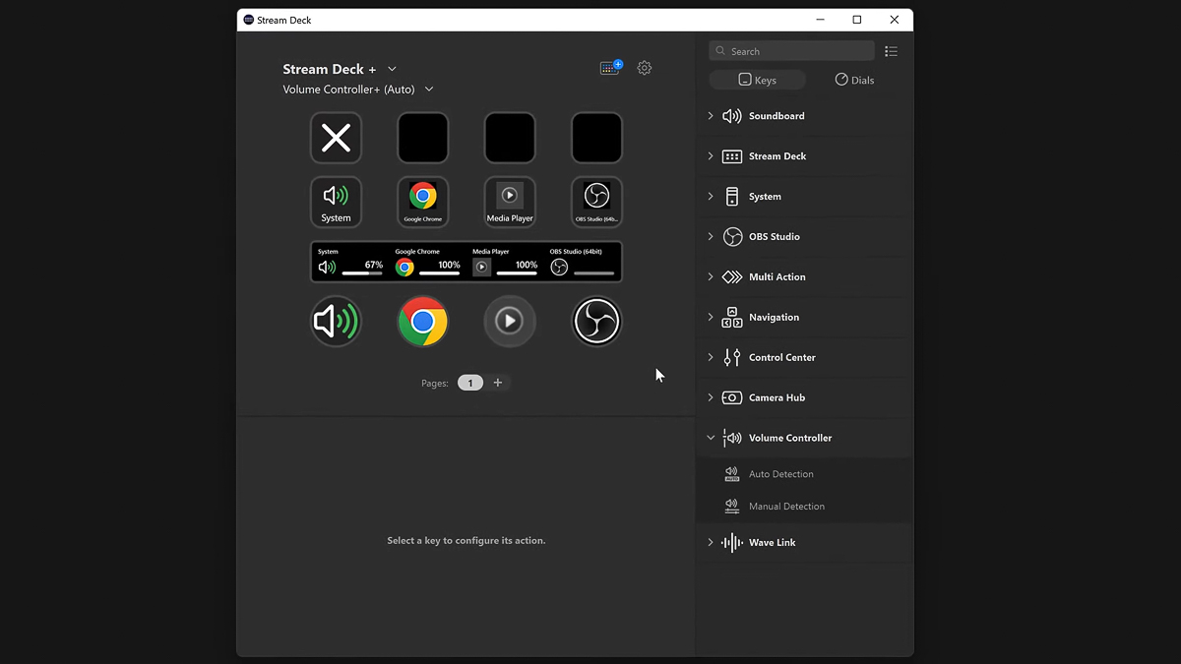Close the Stream Deck window
Screen dimensions: 1181x664
click(894, 20)
